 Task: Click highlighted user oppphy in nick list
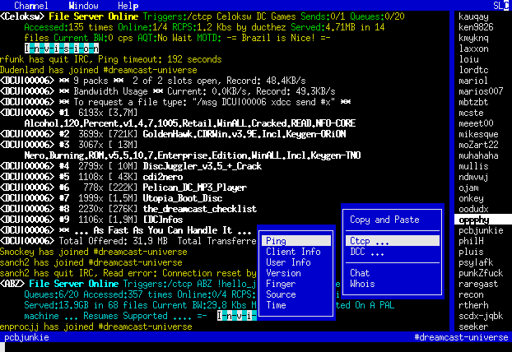[x=483, y=220]
